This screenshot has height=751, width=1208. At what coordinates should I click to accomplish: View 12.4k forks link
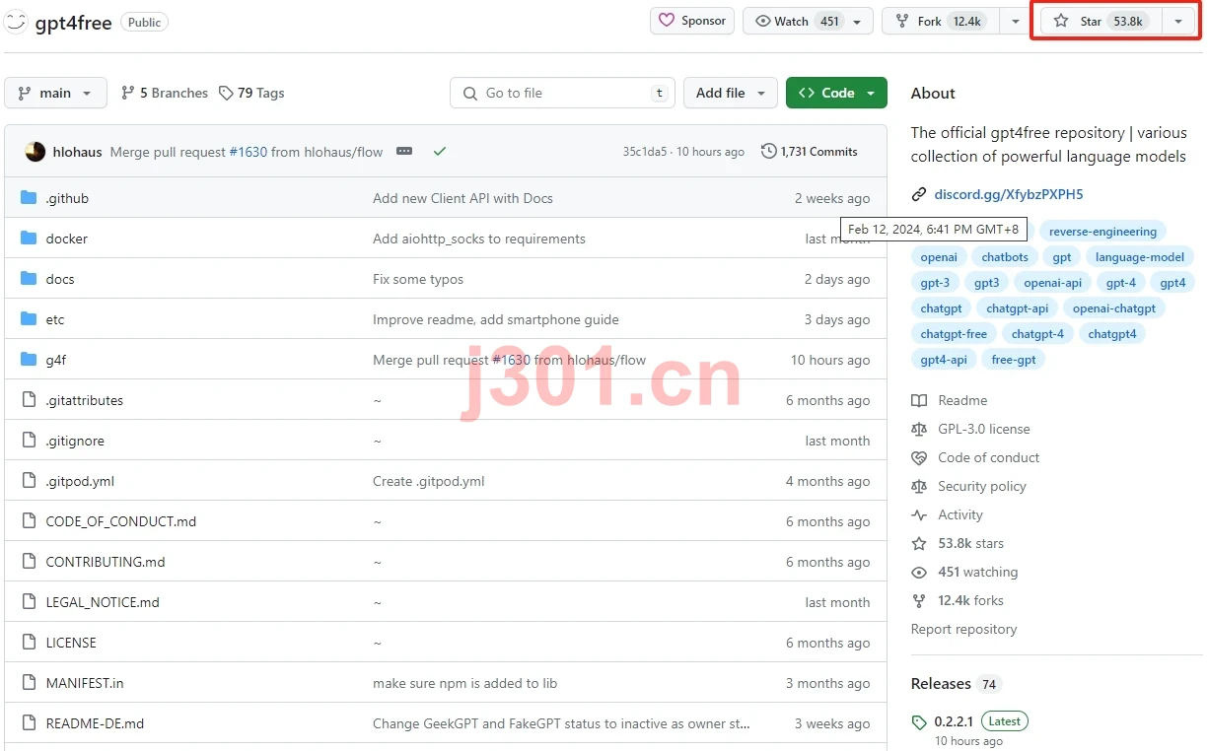point(970,600)
